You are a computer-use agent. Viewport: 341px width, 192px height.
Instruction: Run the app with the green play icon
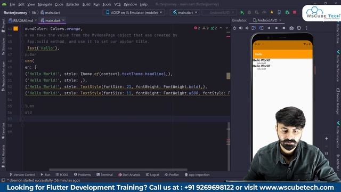(242, 12)
